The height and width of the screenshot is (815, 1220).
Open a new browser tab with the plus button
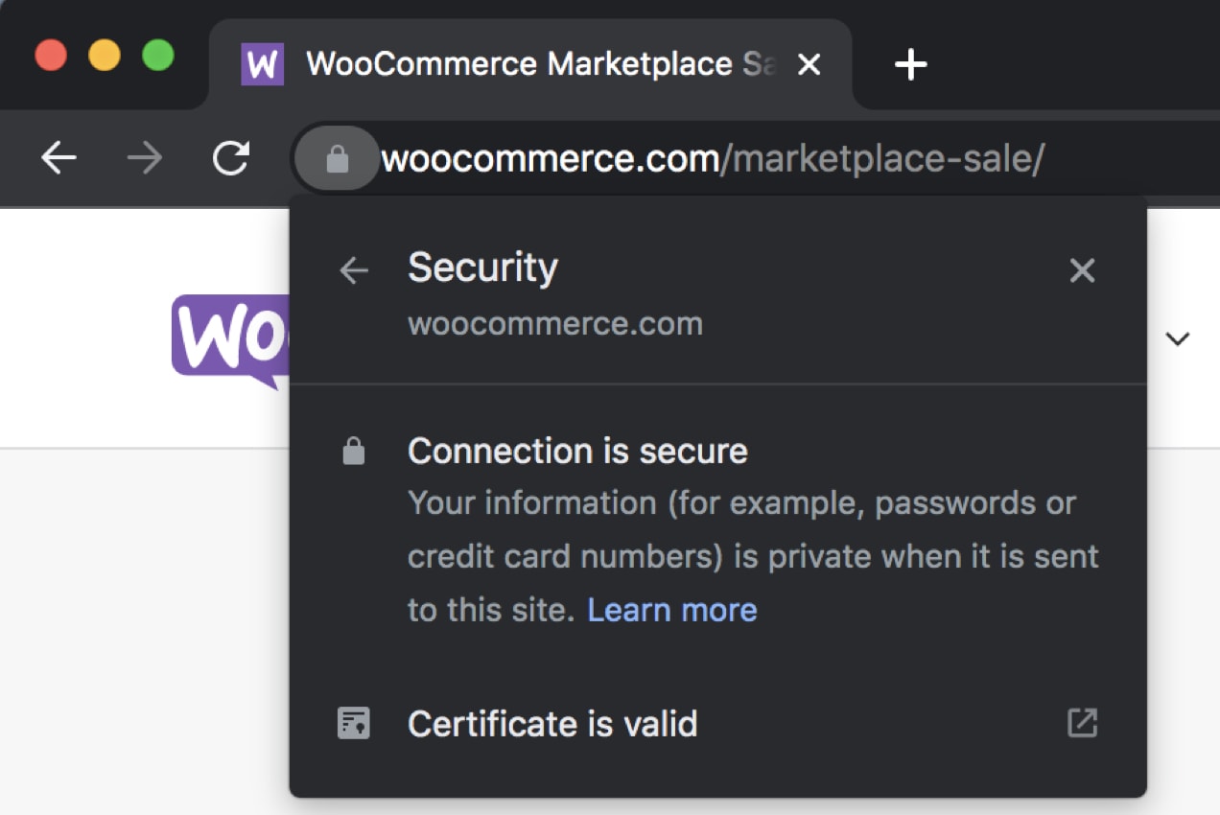pos(909,63)
